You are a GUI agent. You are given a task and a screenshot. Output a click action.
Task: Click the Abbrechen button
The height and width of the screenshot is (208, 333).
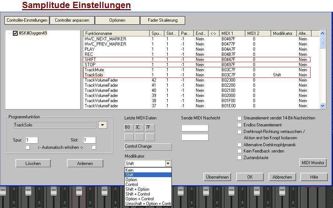(x=282, y=177)
